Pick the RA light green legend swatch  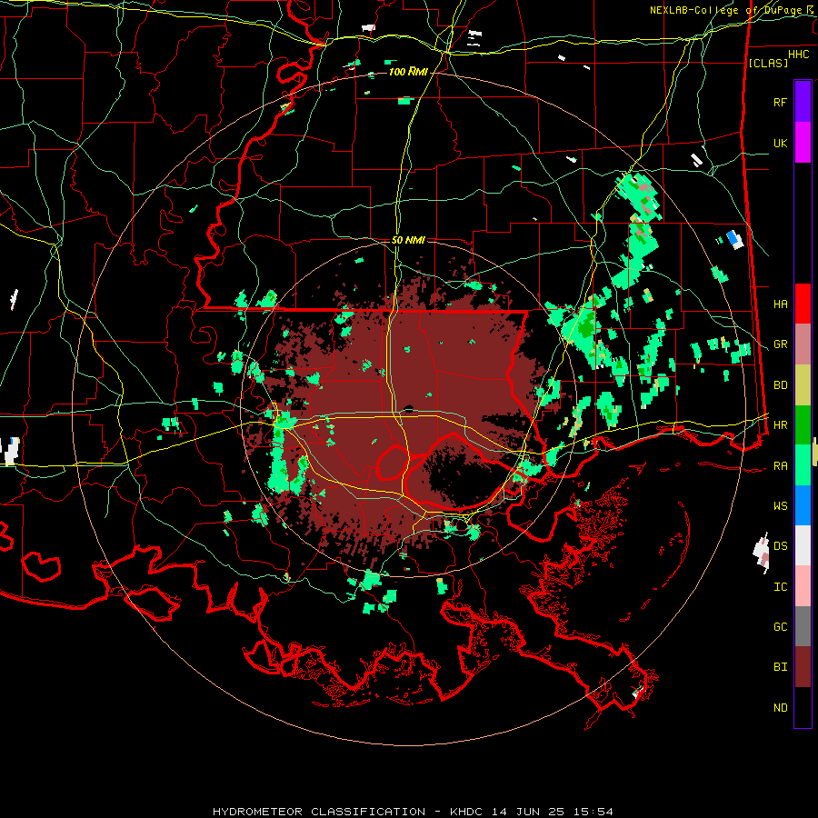[803, 465]
